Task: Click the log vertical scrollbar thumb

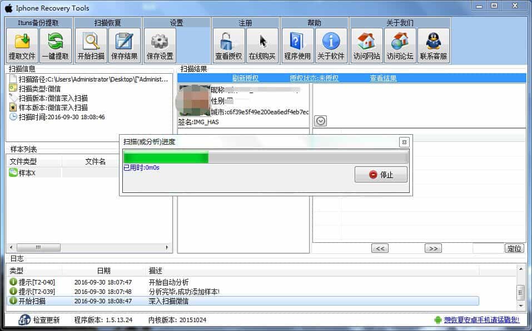Action: point(521,293)
